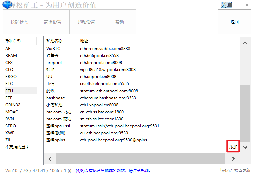Click the horizontal scrollbar right arrow
This screenshot has width=254, height=177.
(x=233, y=159)
